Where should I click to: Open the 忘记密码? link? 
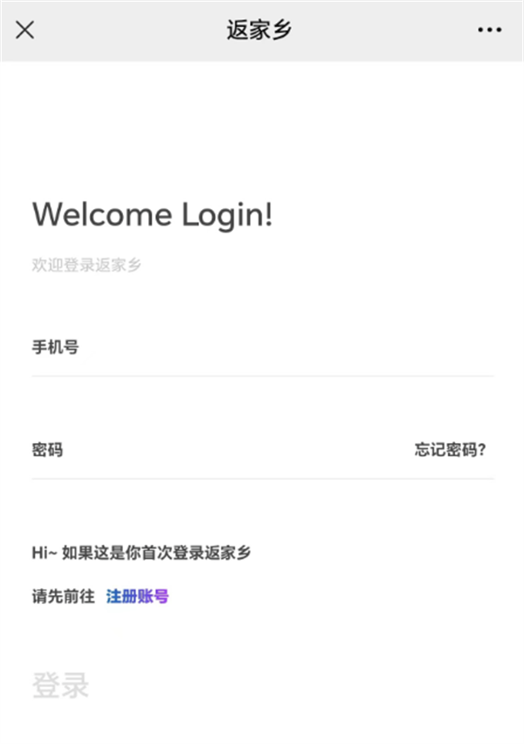(x=450, y=449)
